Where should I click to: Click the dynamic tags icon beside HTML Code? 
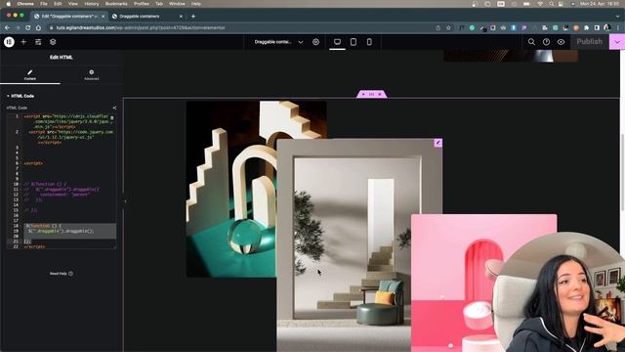(114, 108)
